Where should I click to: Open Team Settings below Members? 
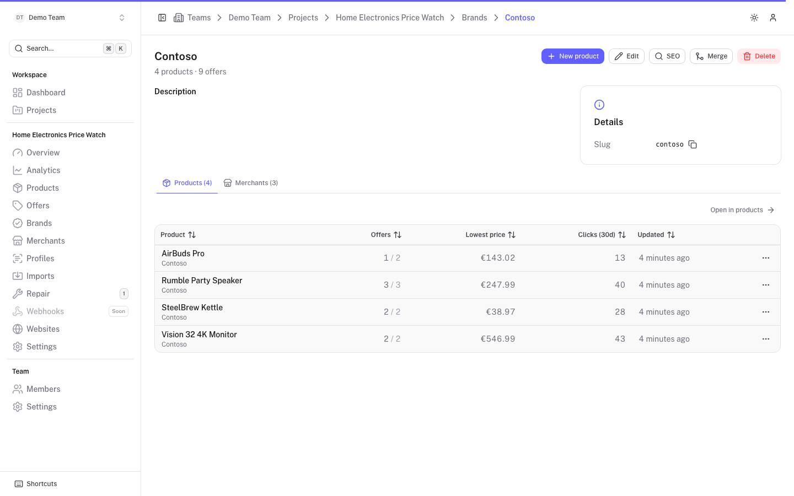70,407
